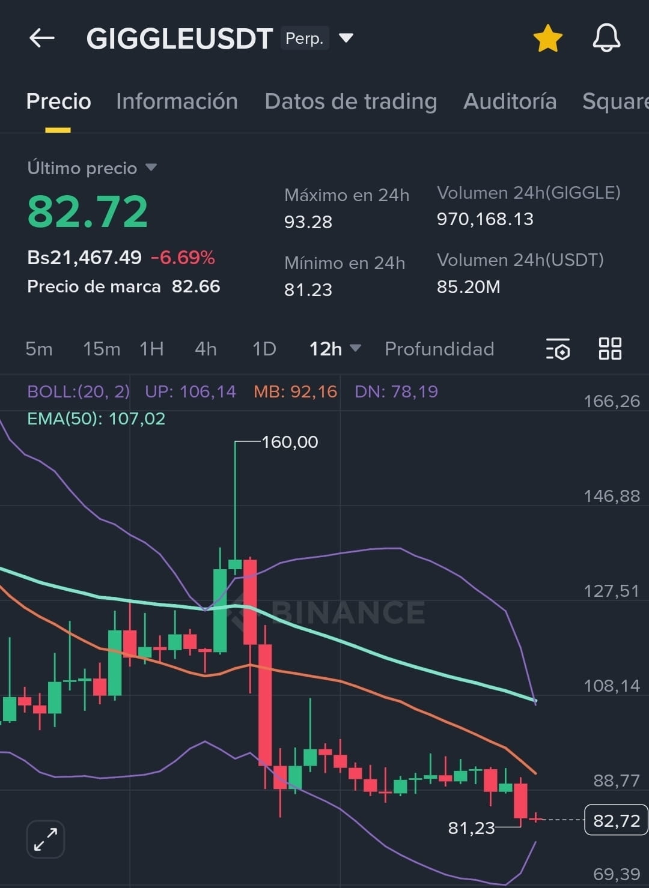
Task: Tap the back arrow icon
Action: [x=42, y=38]
